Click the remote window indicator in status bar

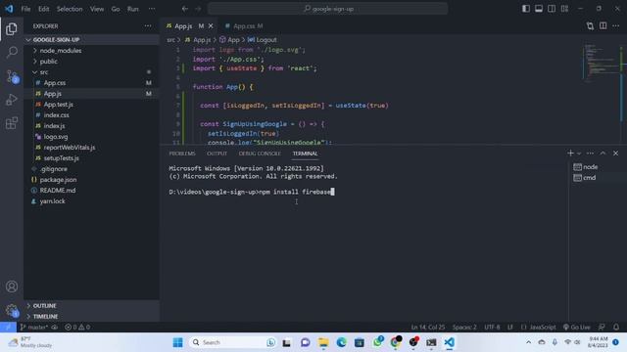coord(8,327)
